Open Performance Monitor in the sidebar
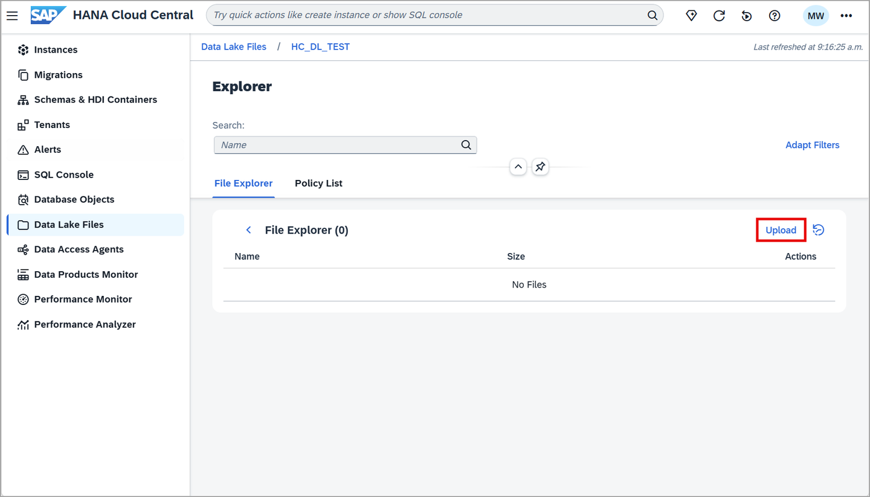The image size is (870, 497). pos(95,300)
